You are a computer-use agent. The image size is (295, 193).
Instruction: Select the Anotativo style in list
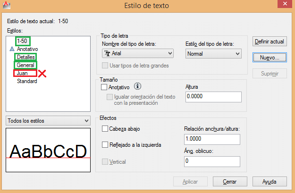pos(27,49)
